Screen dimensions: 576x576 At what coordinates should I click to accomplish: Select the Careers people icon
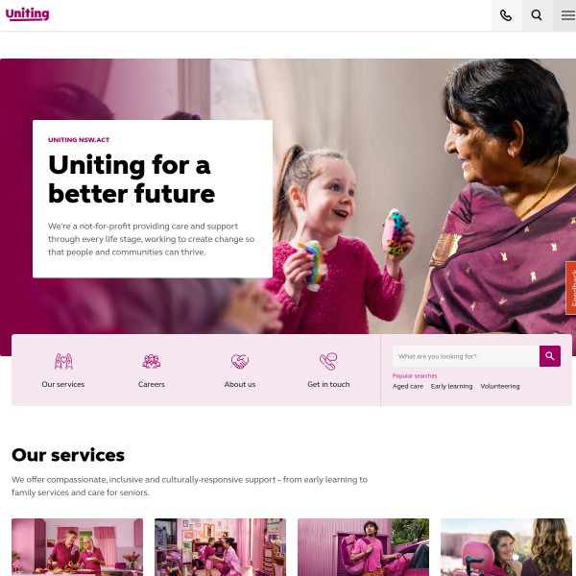(x=152, y=362)
